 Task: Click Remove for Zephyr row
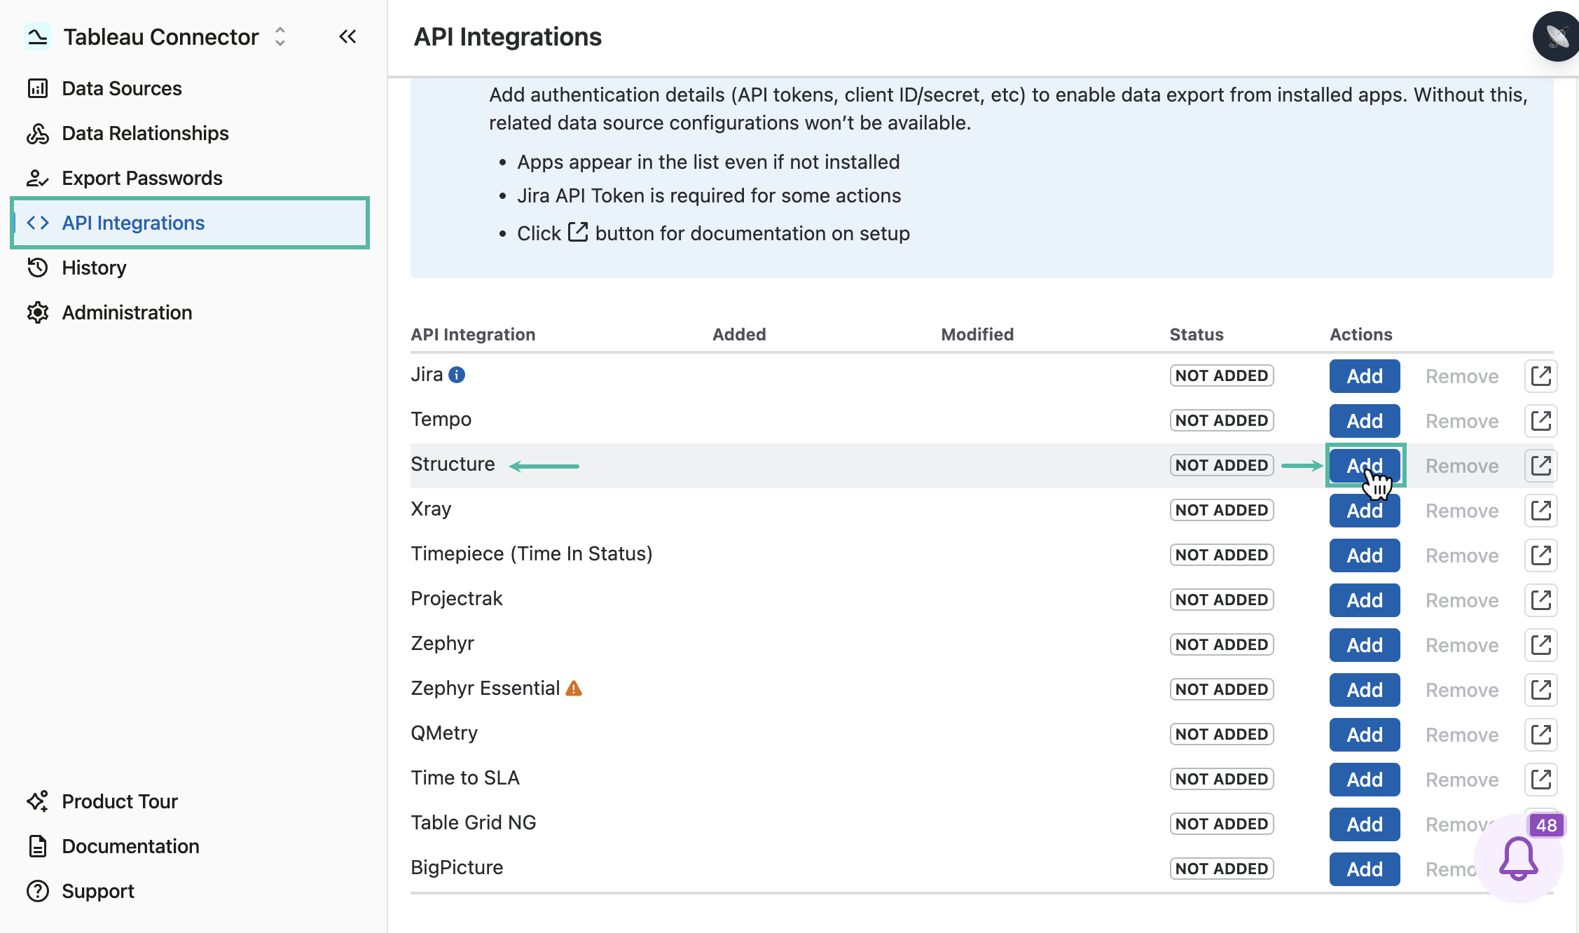[x=1462, y=645]
